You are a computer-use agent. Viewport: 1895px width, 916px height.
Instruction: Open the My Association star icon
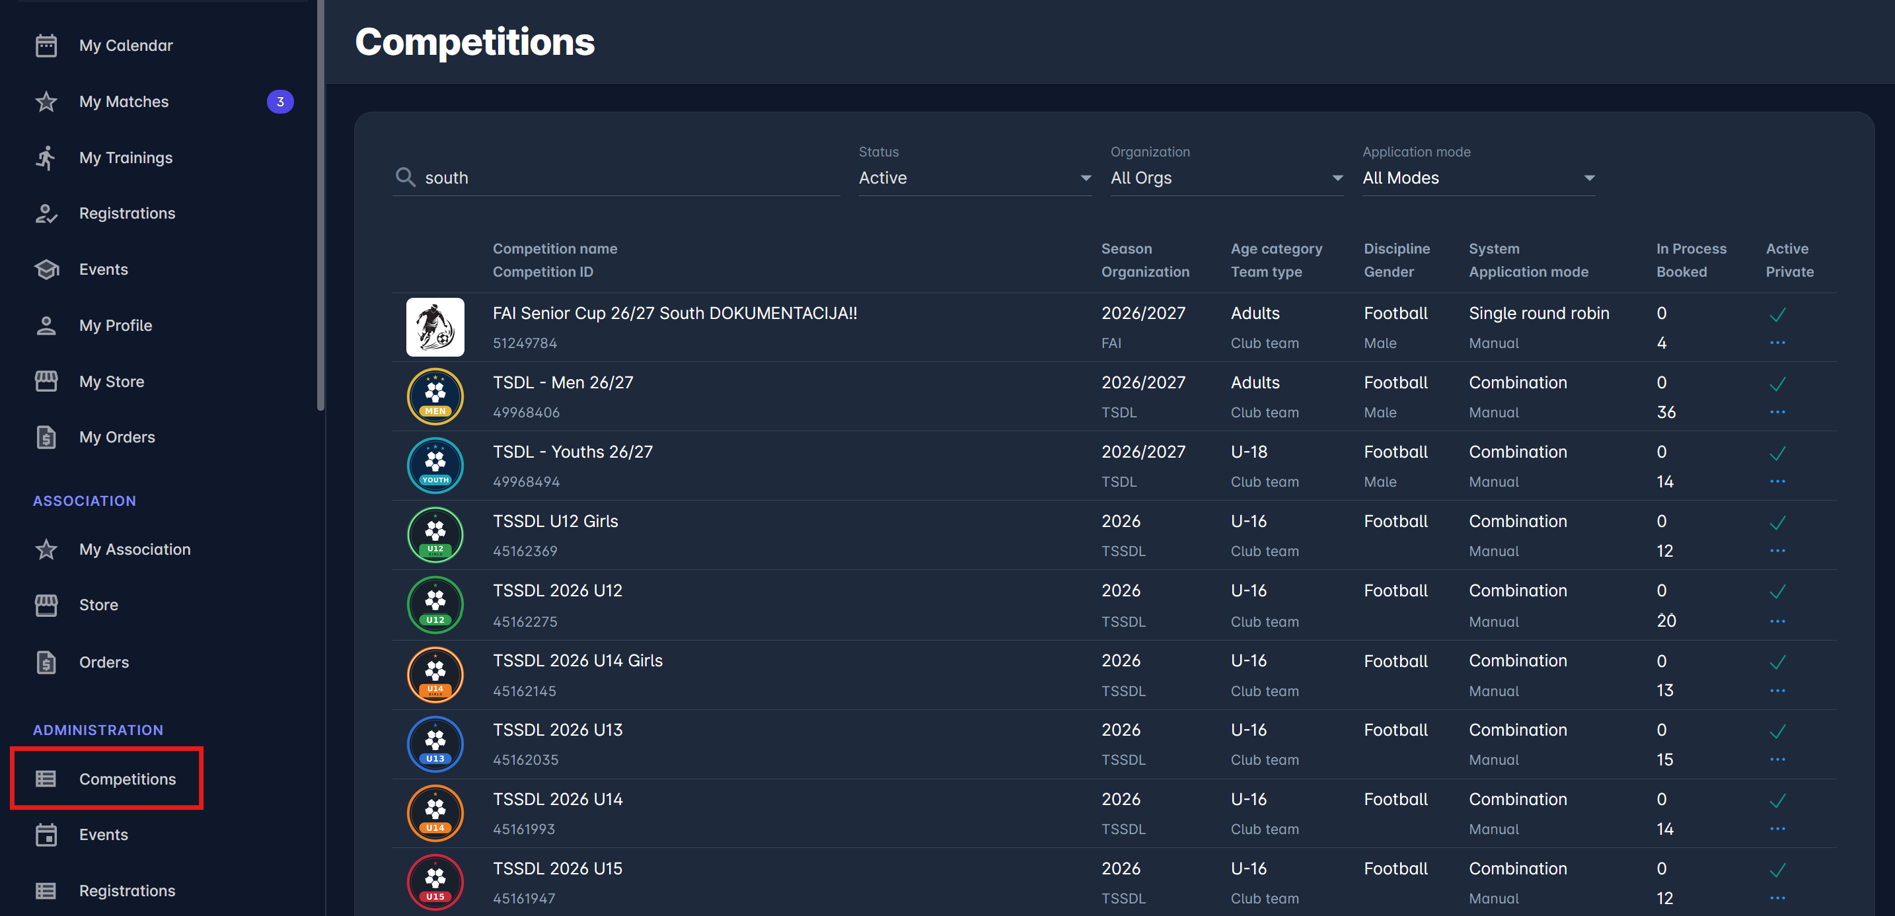(46, 549)
